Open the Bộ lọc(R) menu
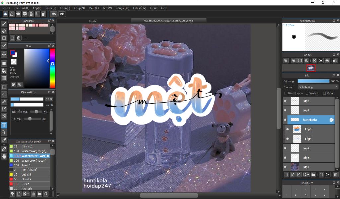Image resolution: width=340 pixels, height=199 pixels. coord(50,8)
